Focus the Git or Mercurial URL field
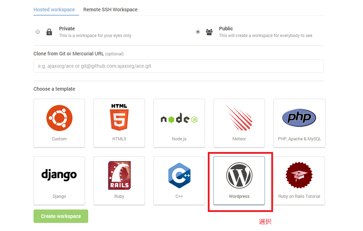 pyautogui.click(x=178, y=66)
